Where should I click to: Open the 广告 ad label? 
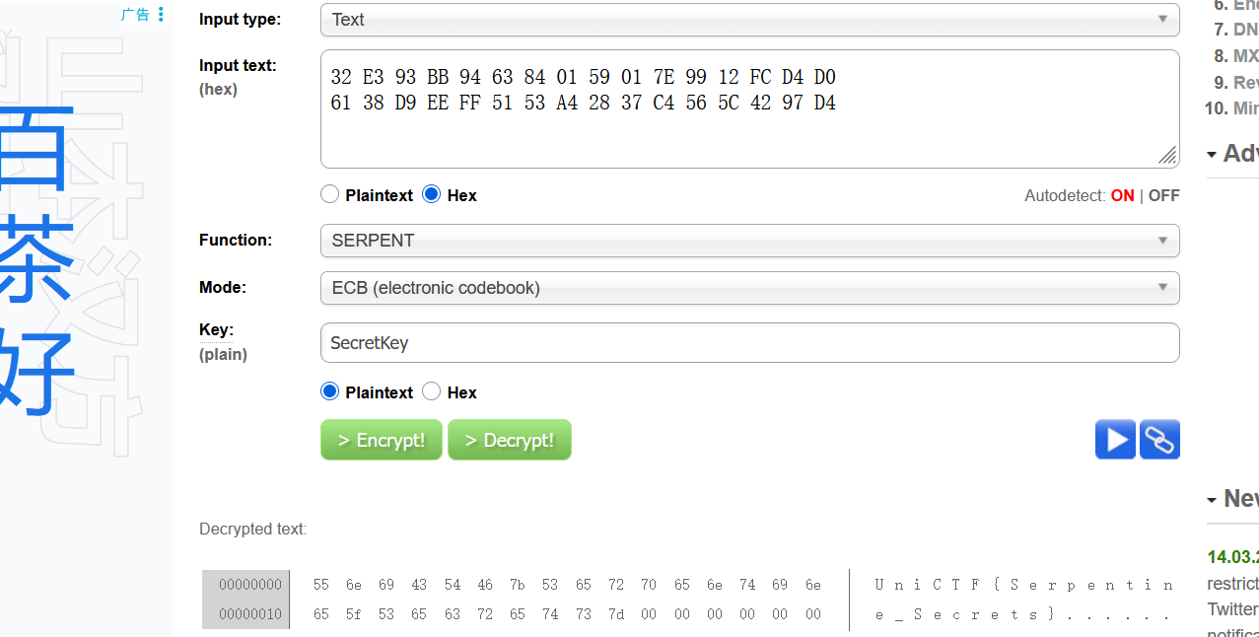click(135, 15)
